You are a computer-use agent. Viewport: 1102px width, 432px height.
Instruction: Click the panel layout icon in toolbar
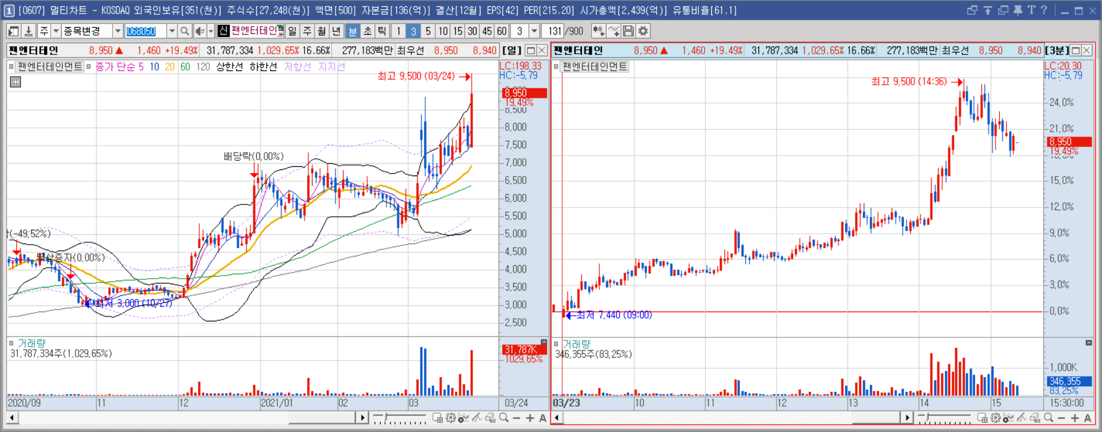point(13,31)
